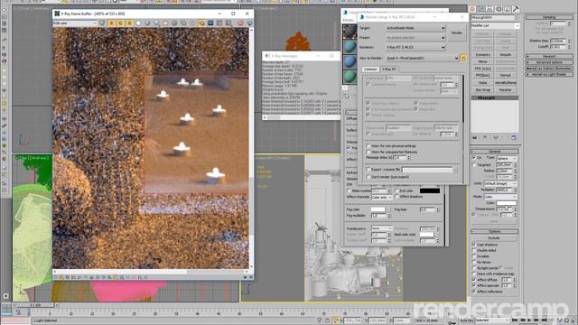This screenshot has width=578, height=325.
Task: Click the red stop icon in frame buffer toolbar
Action: (240, 23)
